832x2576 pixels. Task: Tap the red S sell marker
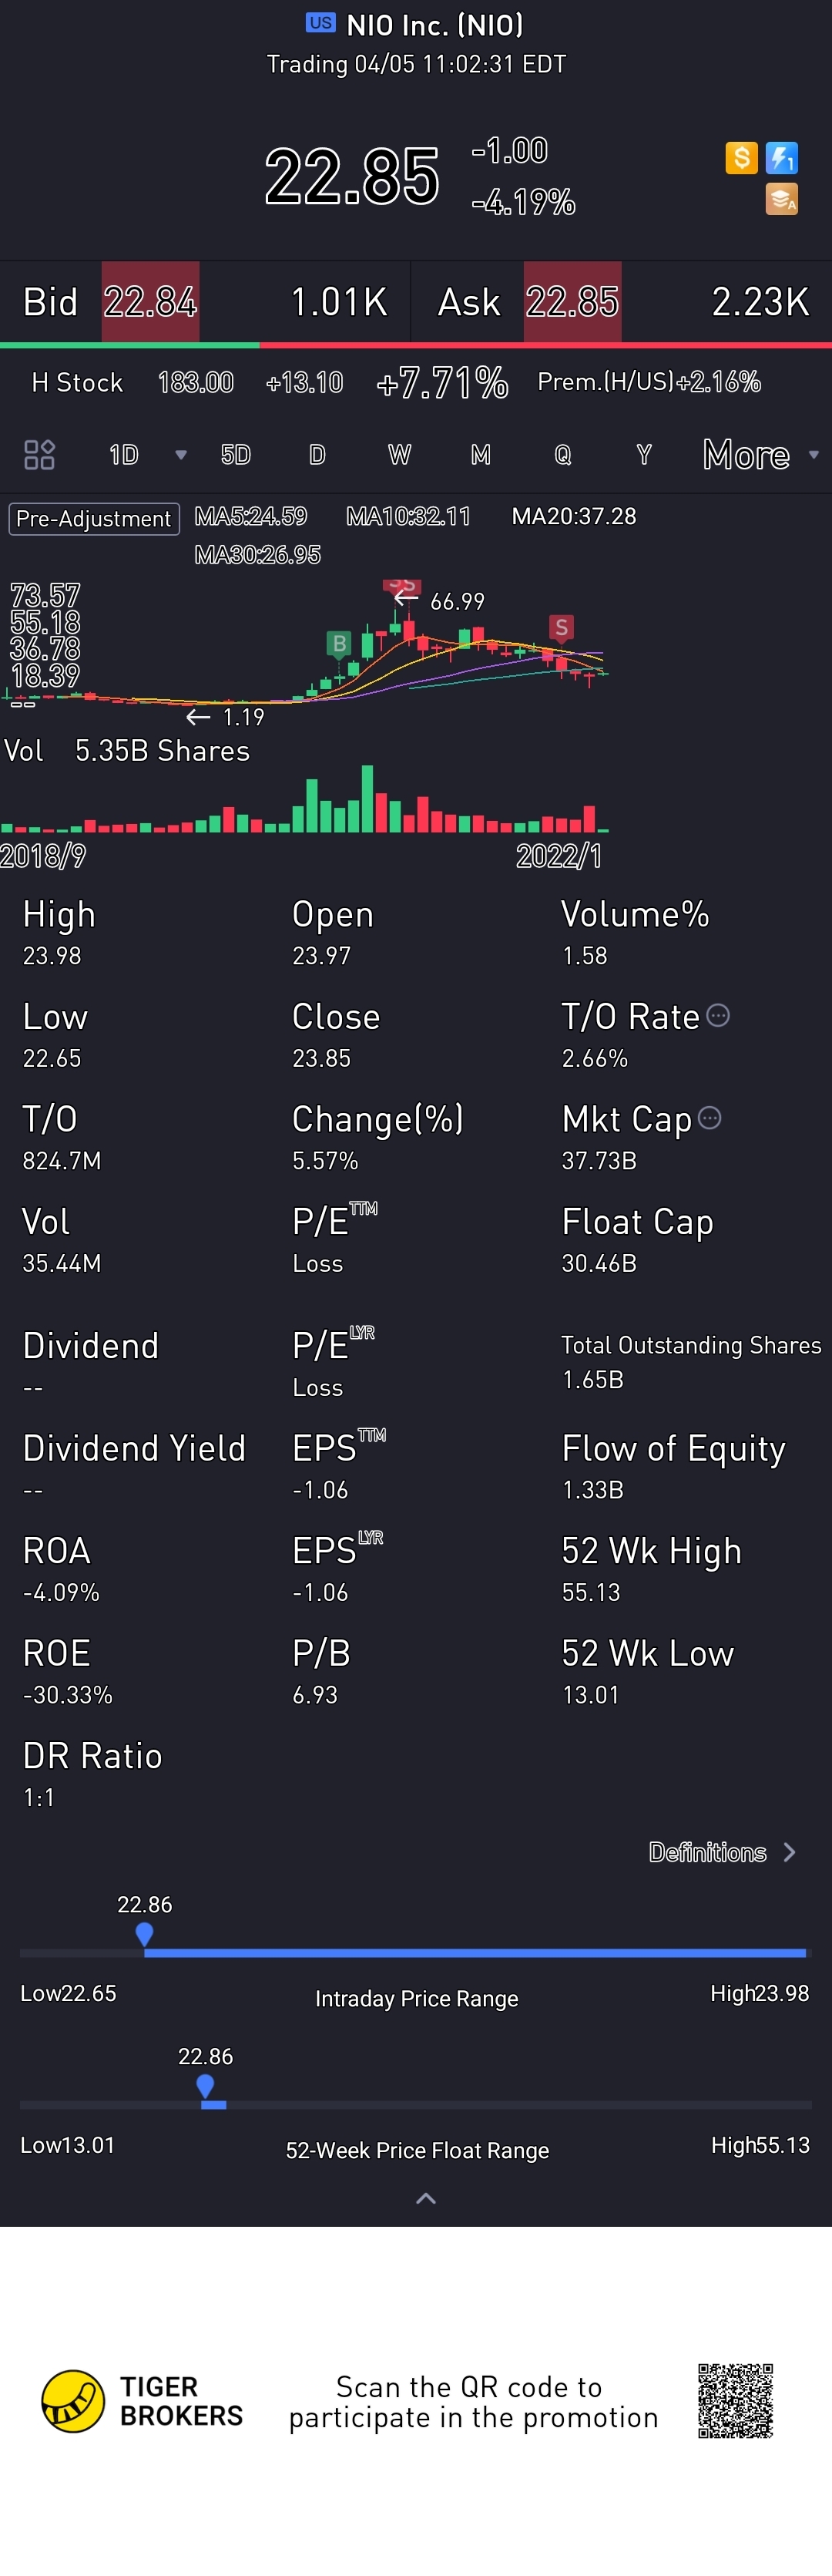tap(561, 628)
